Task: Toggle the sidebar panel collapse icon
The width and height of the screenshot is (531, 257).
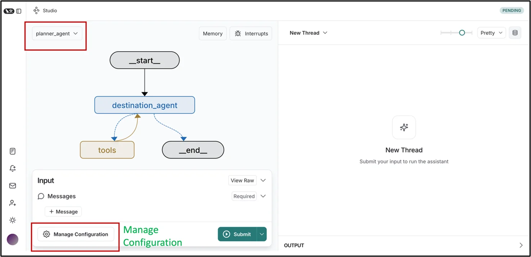Action: click(x=19, y=11)
